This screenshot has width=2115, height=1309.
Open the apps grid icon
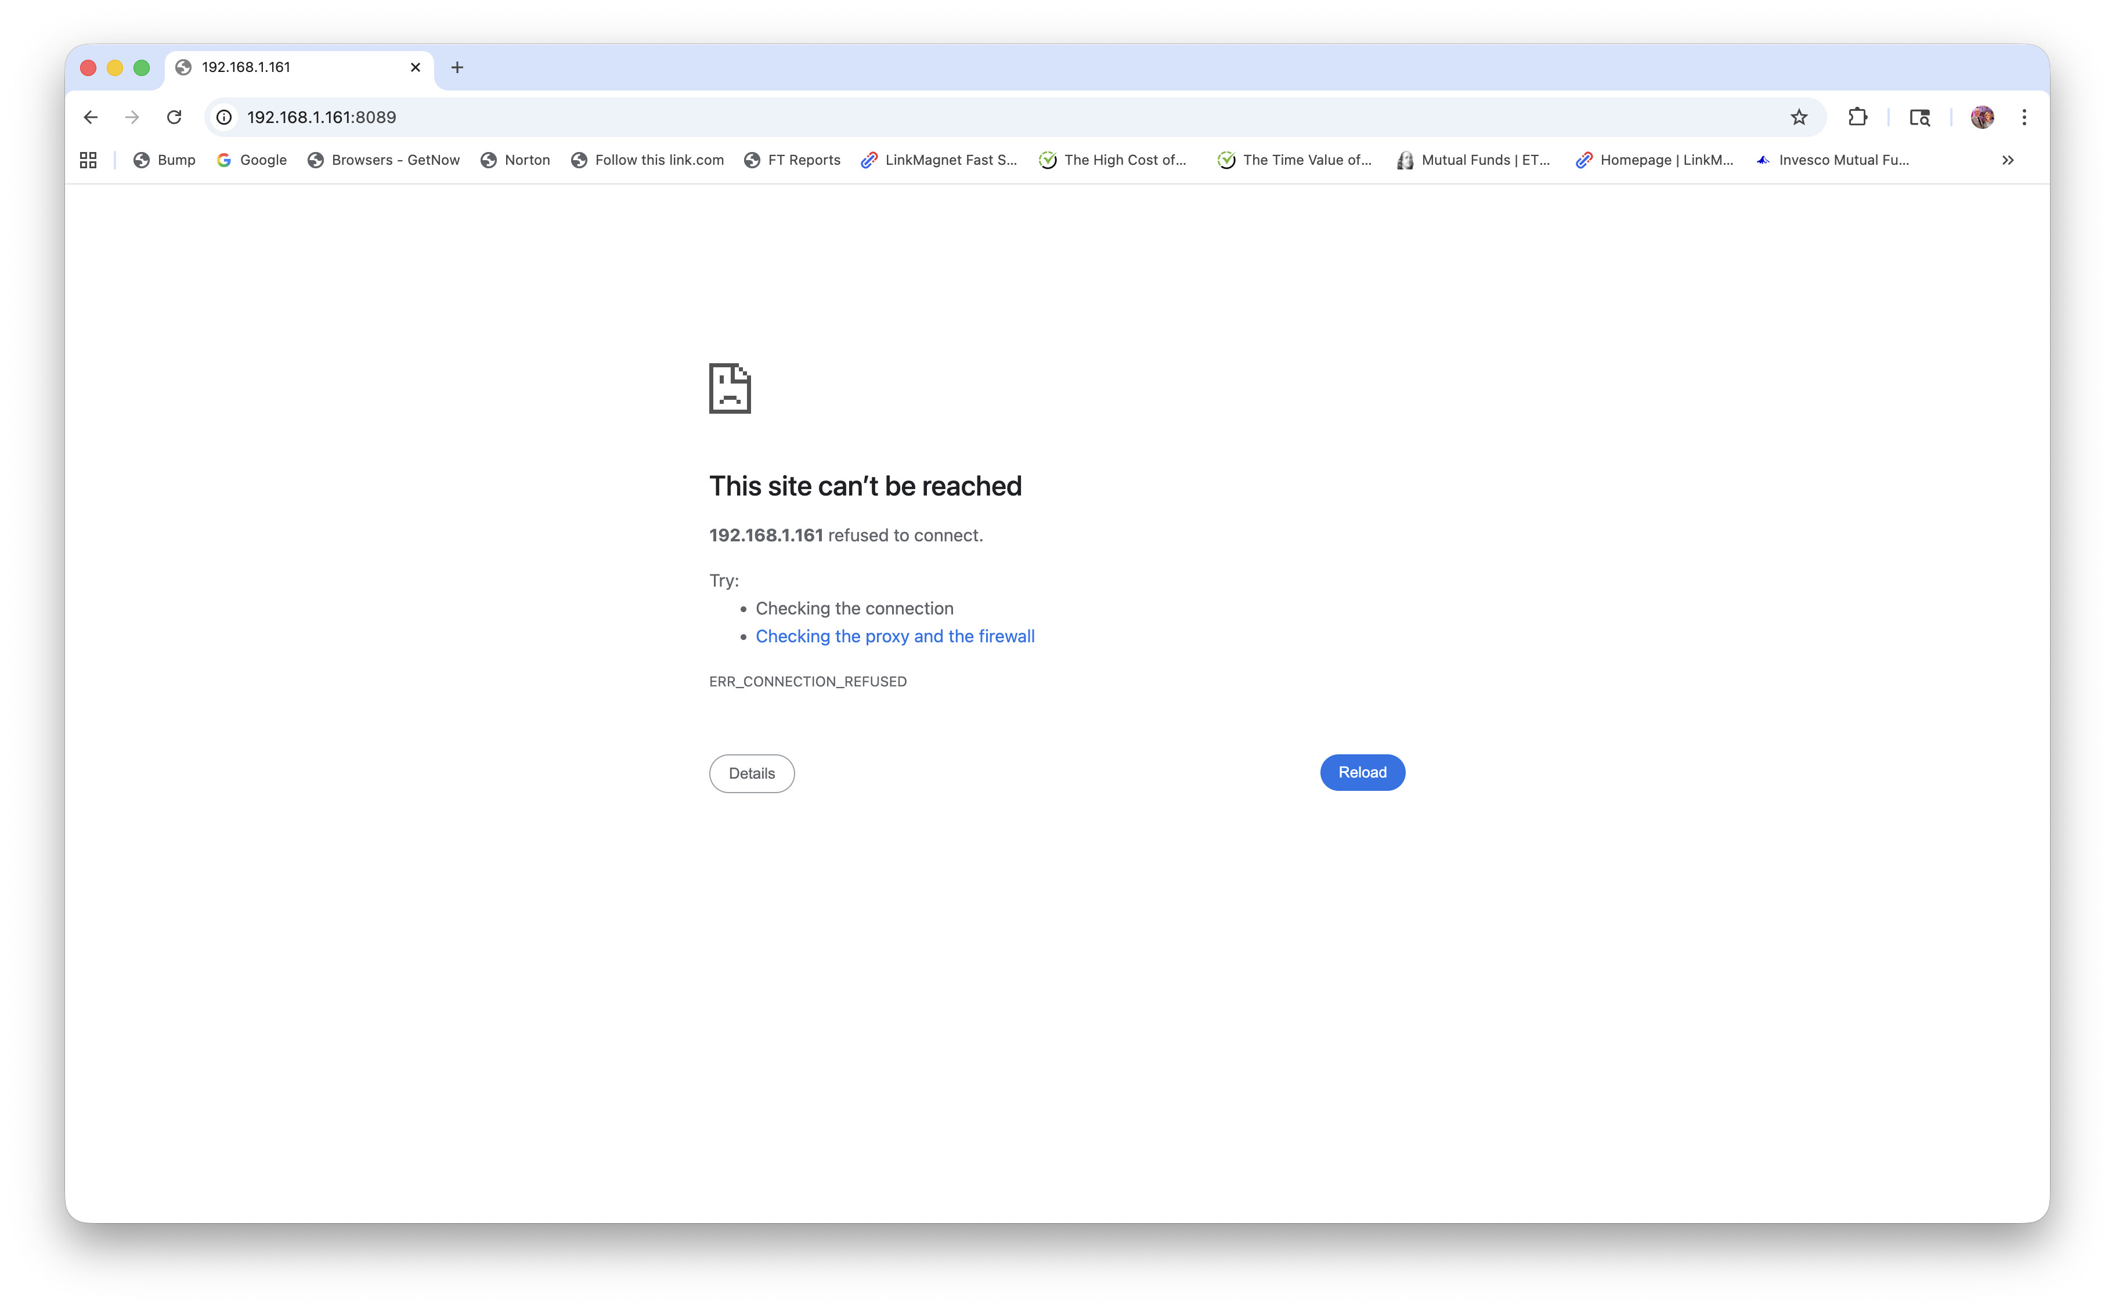click(88, 160)
